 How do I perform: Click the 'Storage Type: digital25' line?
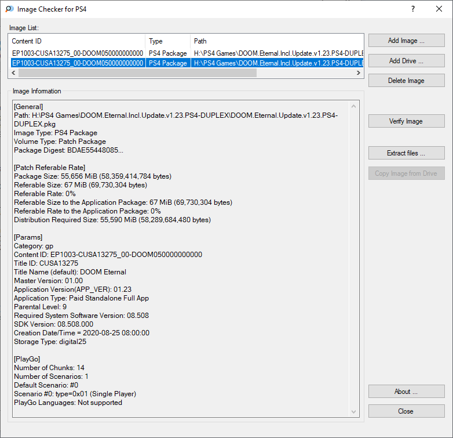coord(50,341)
